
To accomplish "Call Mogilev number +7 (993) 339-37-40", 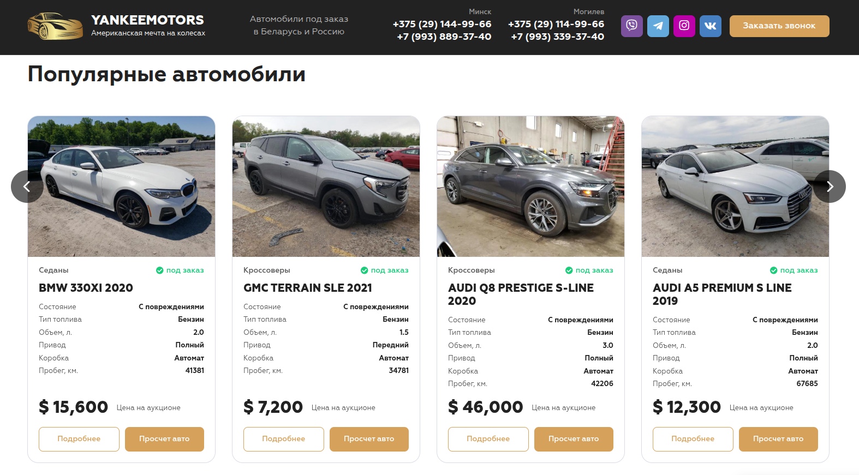I will coord(558,37).
